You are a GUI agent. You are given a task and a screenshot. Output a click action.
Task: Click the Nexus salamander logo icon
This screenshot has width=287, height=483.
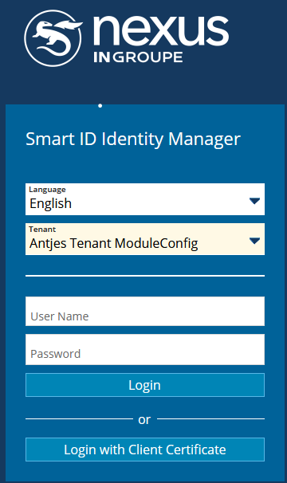point(53,38)
